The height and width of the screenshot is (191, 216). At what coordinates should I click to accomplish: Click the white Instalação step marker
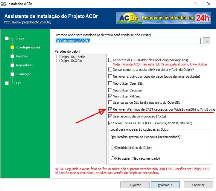pyautogui.click(x=12, y=74)
